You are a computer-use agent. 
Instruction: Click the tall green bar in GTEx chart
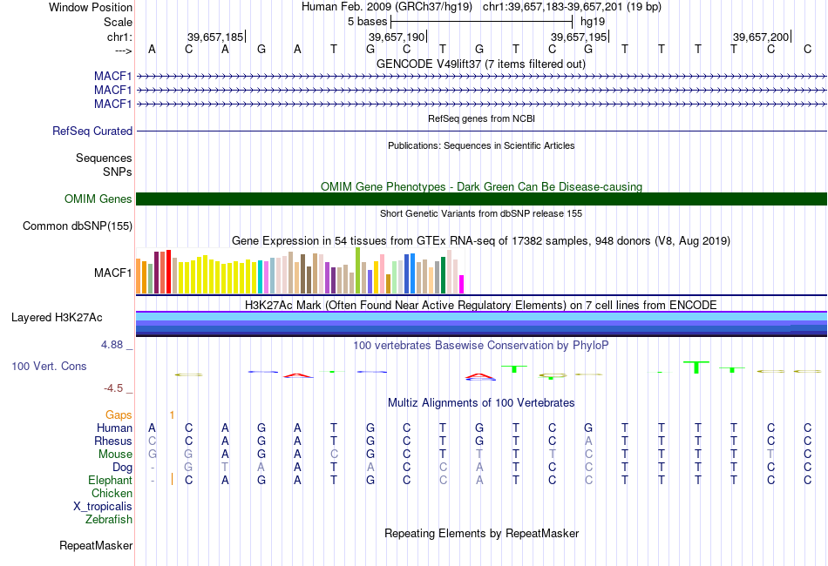coord(358,270)
